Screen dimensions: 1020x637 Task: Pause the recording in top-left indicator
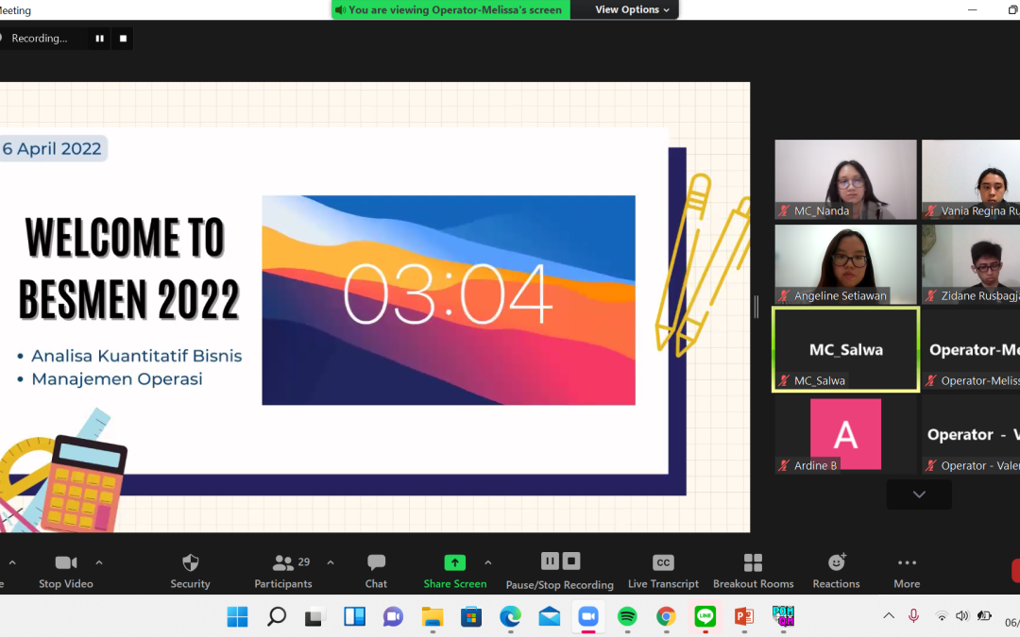point(99,39)
